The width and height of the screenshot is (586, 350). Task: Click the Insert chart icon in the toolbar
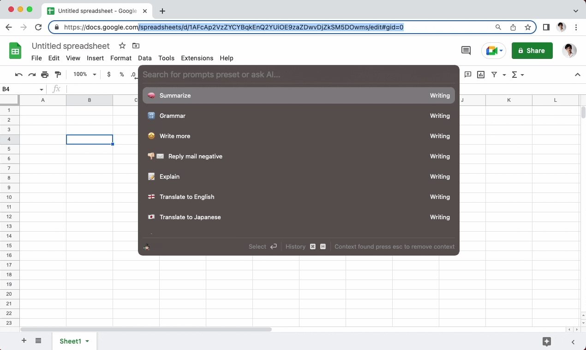pos(481,75)
